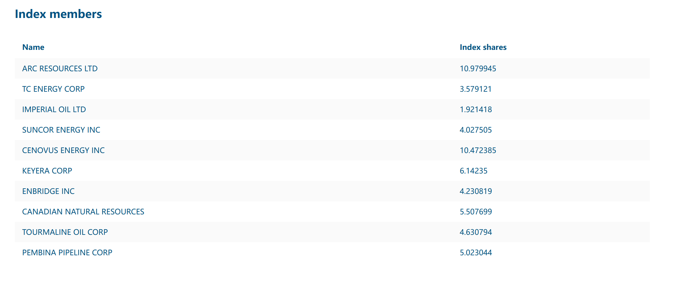Select Pembina's value 5.023044
677x294 pixels.
tap(475, 252)
